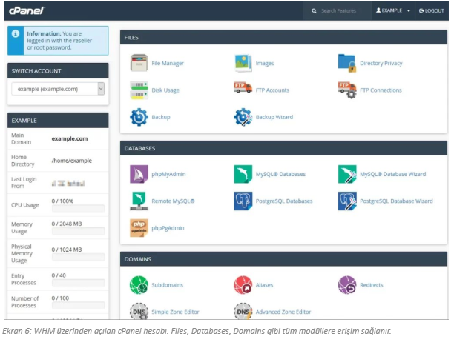This screenshot has width=454, height=348.
Task: Open the phpMyAdmin icon
Action: pos(139,174)
